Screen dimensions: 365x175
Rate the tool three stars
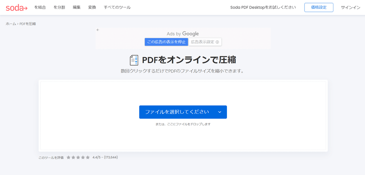tap(78, 157)
